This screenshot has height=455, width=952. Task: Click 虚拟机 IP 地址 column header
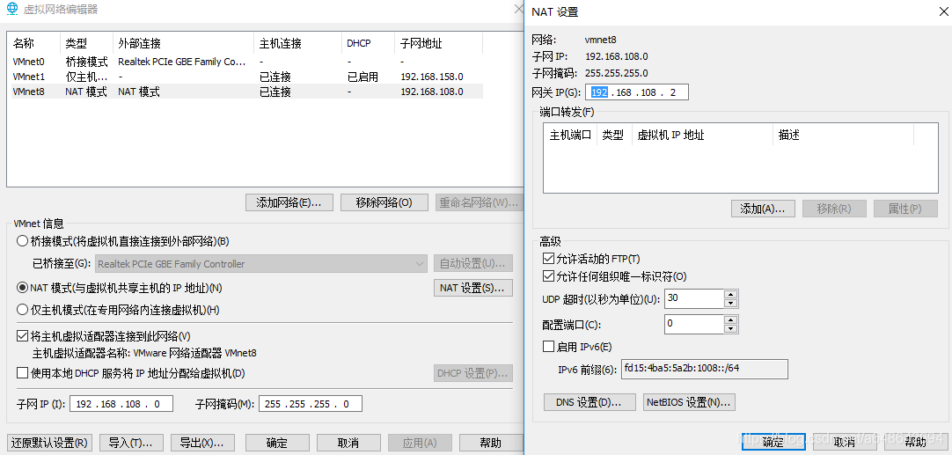(x=702, y=136)
